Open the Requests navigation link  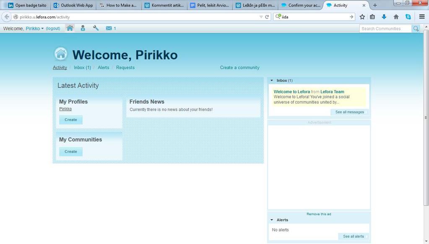(x=125, y=67)
